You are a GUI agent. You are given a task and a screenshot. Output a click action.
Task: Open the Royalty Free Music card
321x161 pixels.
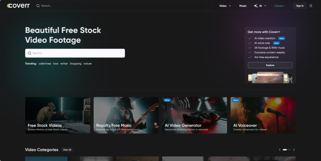pos(126,115)
